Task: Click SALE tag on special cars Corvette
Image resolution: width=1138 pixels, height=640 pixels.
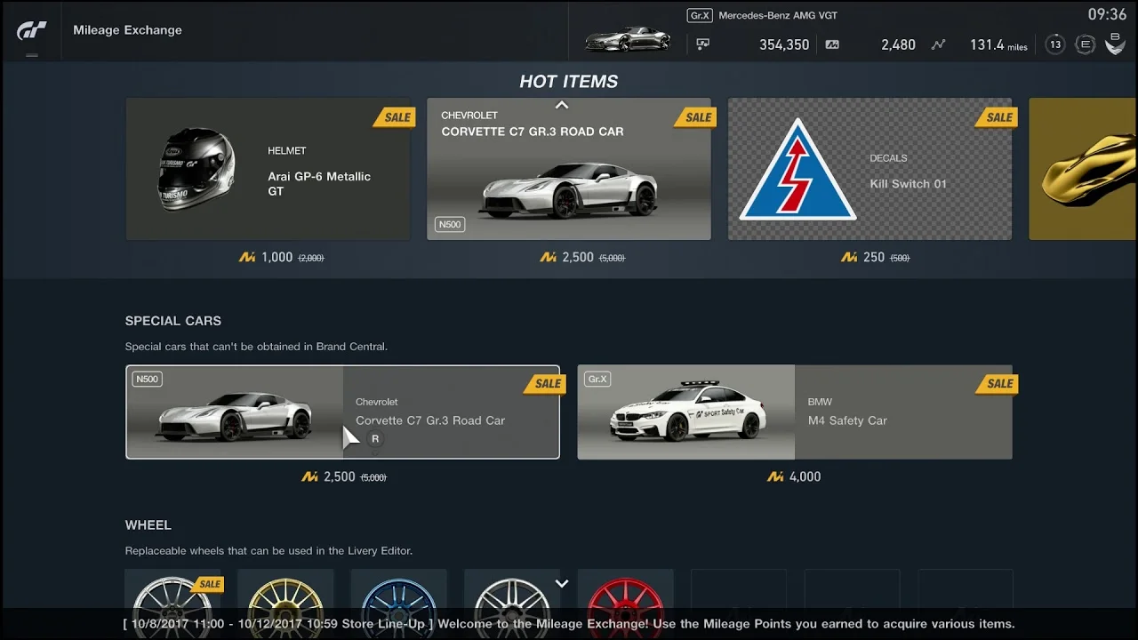Action: point(546,384)
